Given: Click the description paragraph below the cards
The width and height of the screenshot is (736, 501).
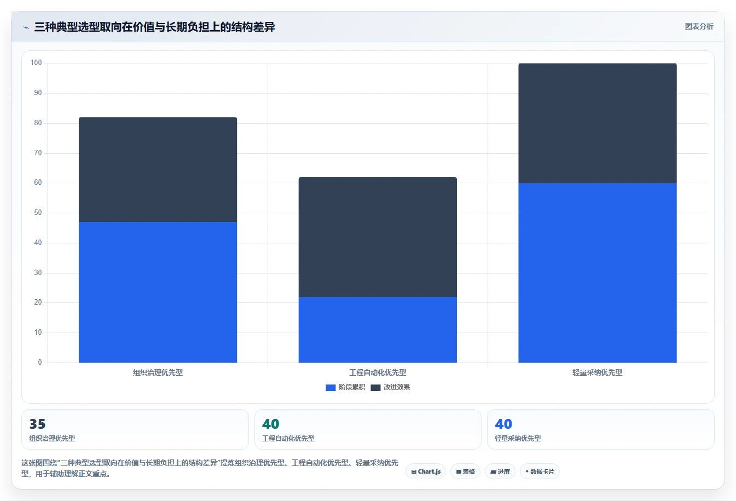Looking at the screenshot, I should pyautogui.click(x=210, y=468).
